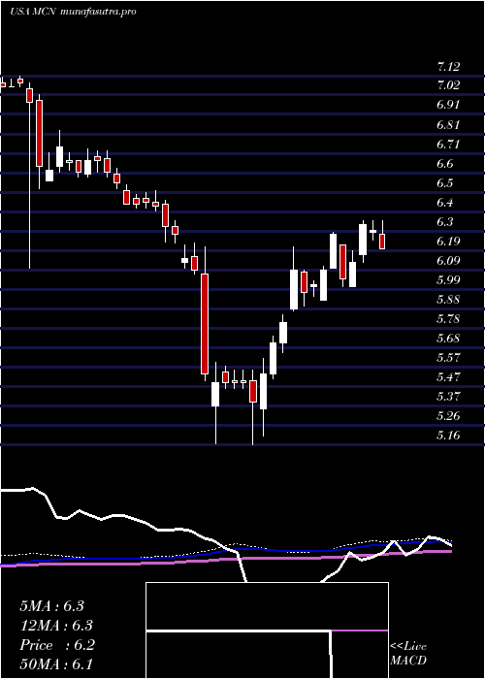
Task: Click the 6.91 price axis label
Action: [448, 105]
